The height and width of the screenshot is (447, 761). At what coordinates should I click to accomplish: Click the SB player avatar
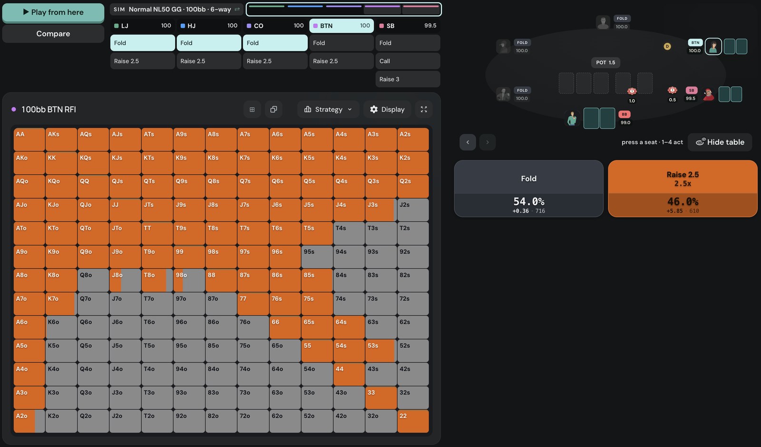(709, 94)
